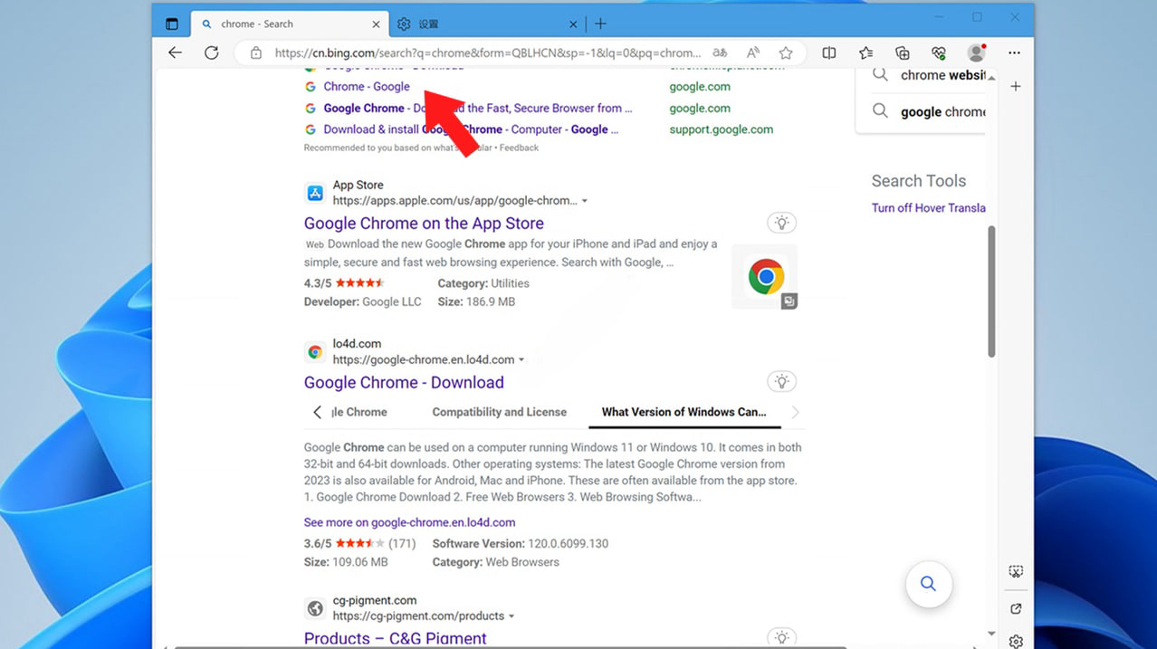Screen dimensions: 1157x649
Task: Expand the dropdown arrow after the cg-pigment.com URL
Action: (512, 616)
